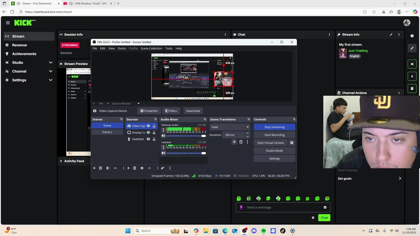420x236 pixels.
Task: Open OBS Edit menu
Action: [x=103, y=49]
